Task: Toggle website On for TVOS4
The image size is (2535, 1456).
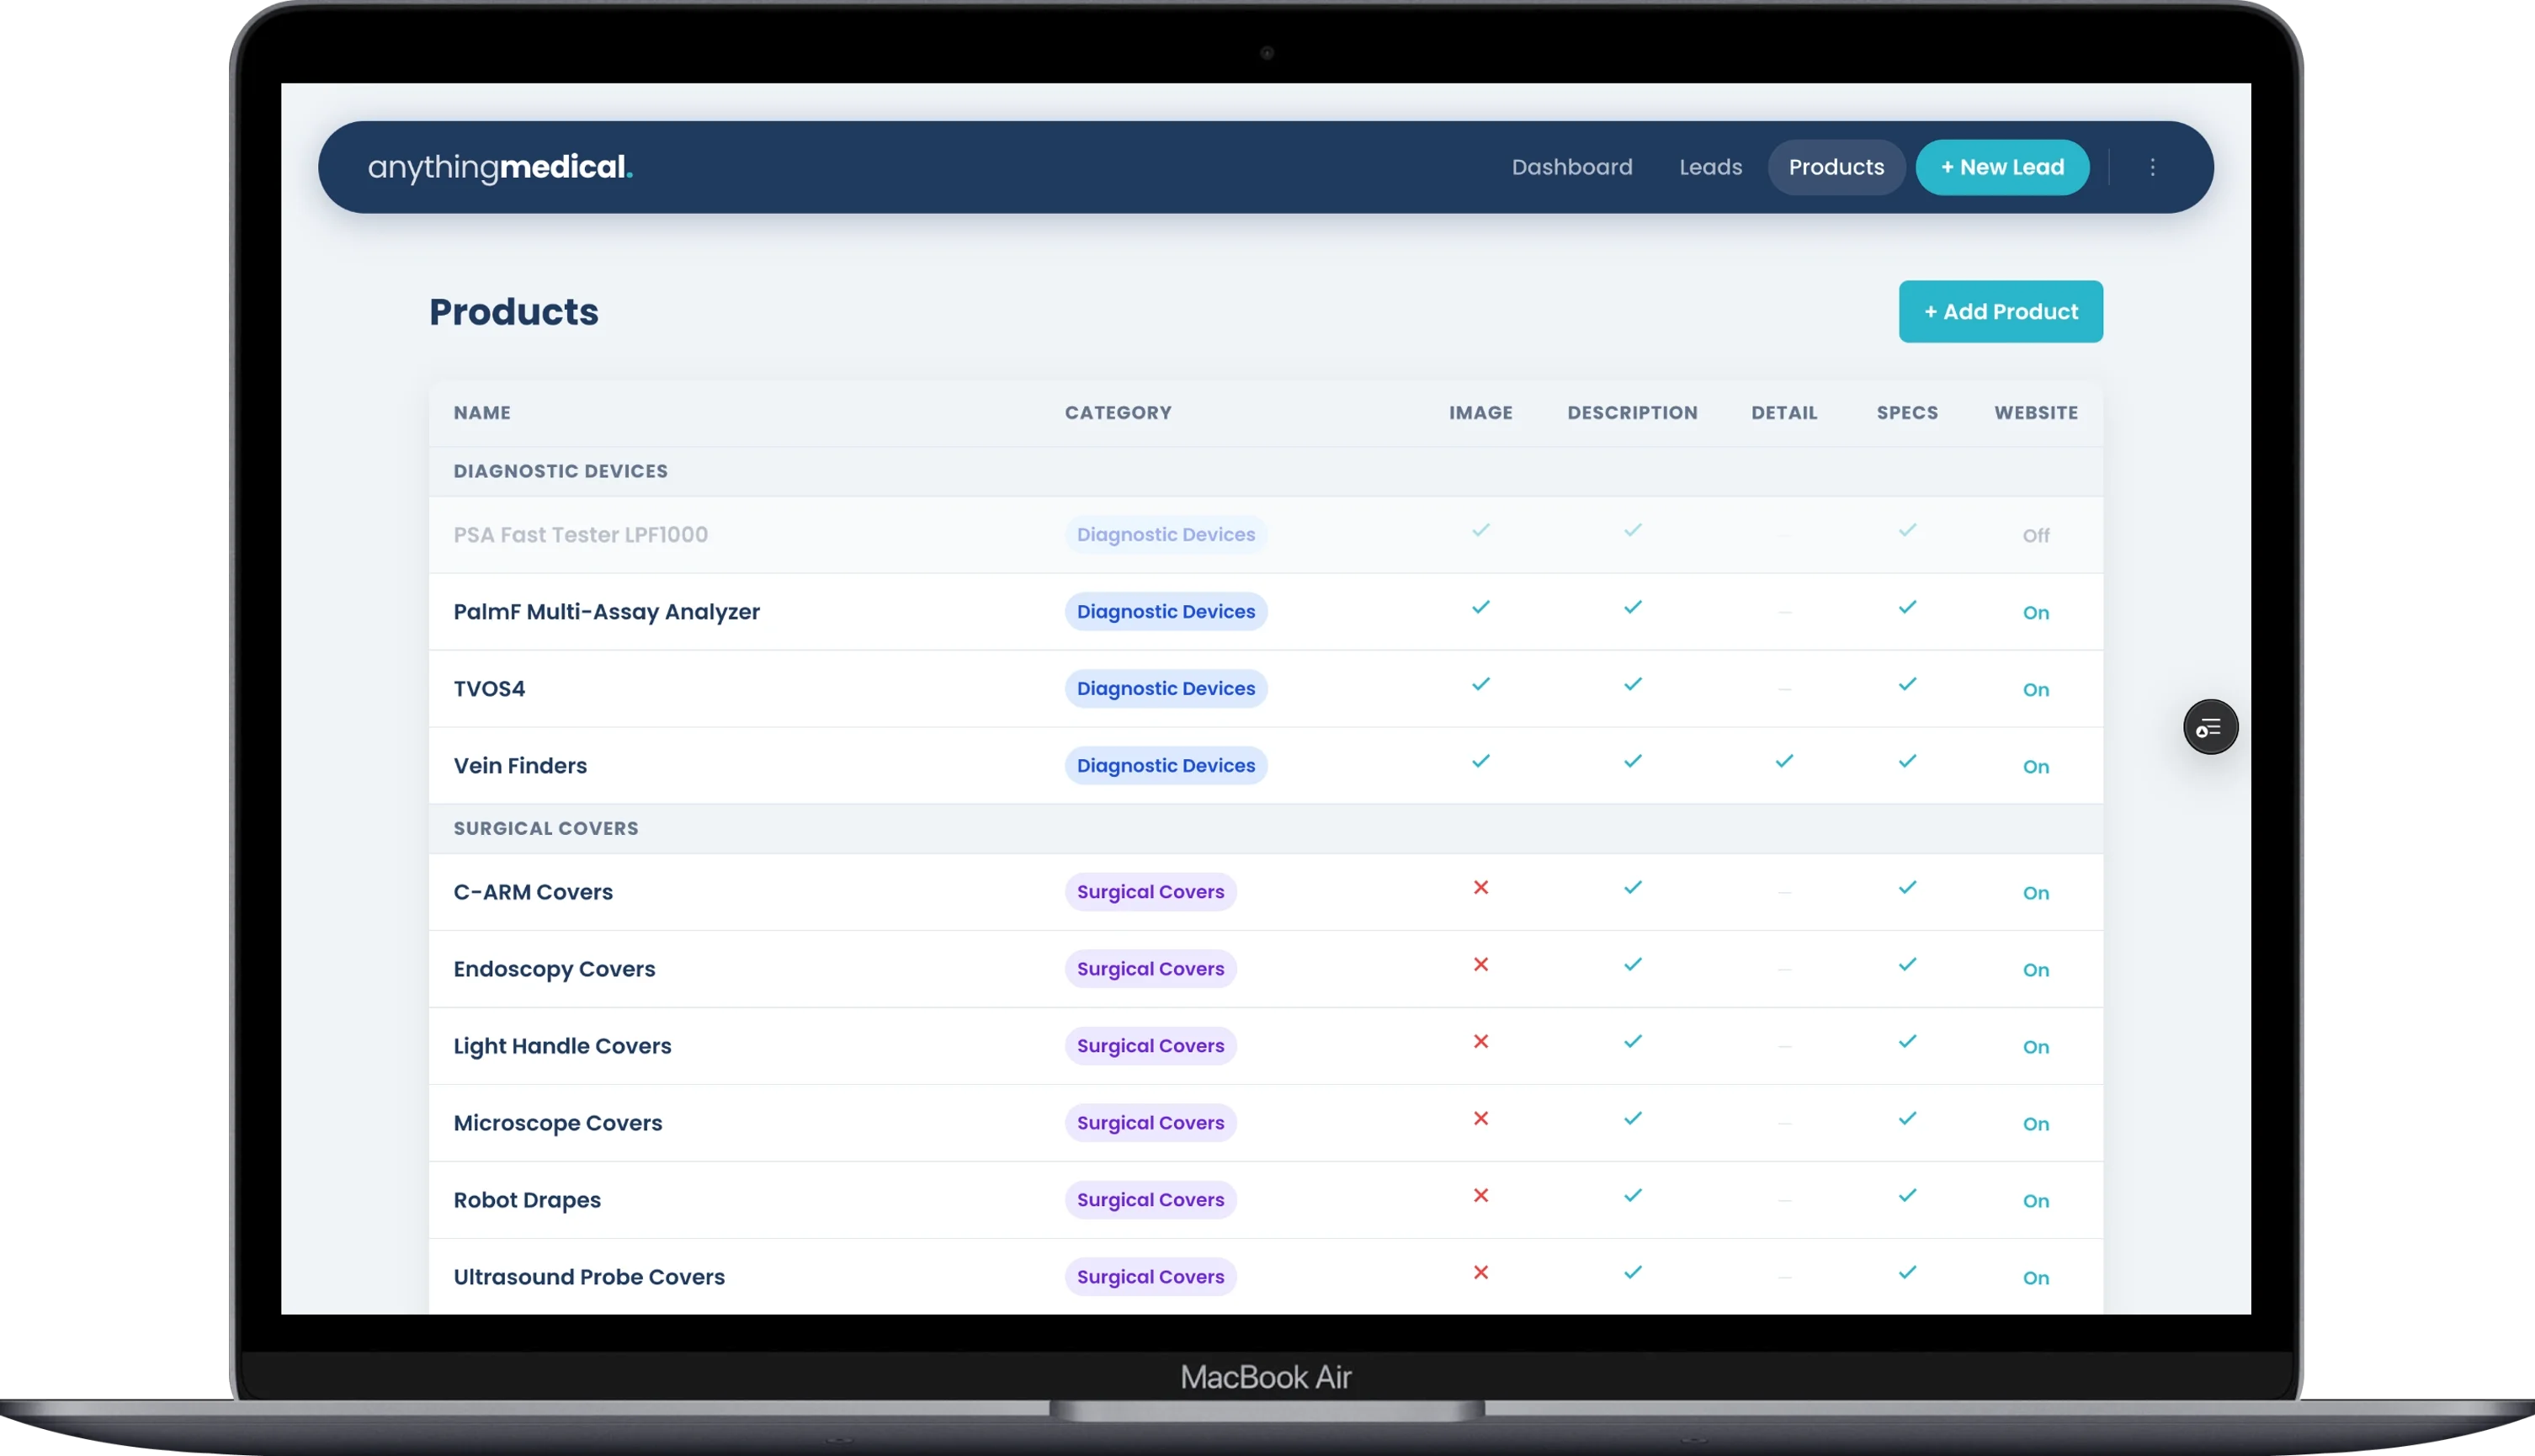Action: 2036,689
